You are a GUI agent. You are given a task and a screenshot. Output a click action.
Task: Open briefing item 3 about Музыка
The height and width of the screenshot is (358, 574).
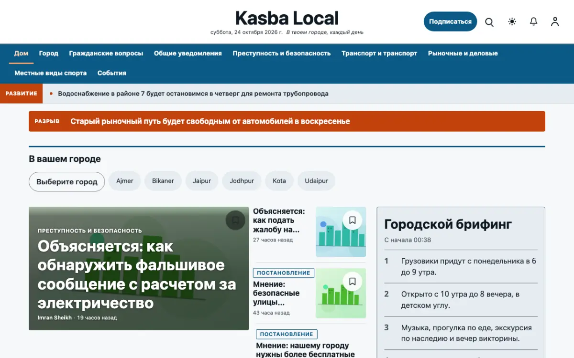pyautogui.click(x=461, y=333)
